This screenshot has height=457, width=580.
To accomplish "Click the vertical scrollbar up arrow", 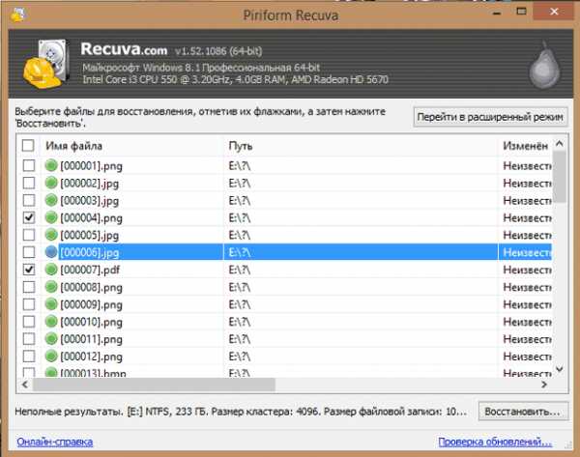I will click(x=560, y=143).
